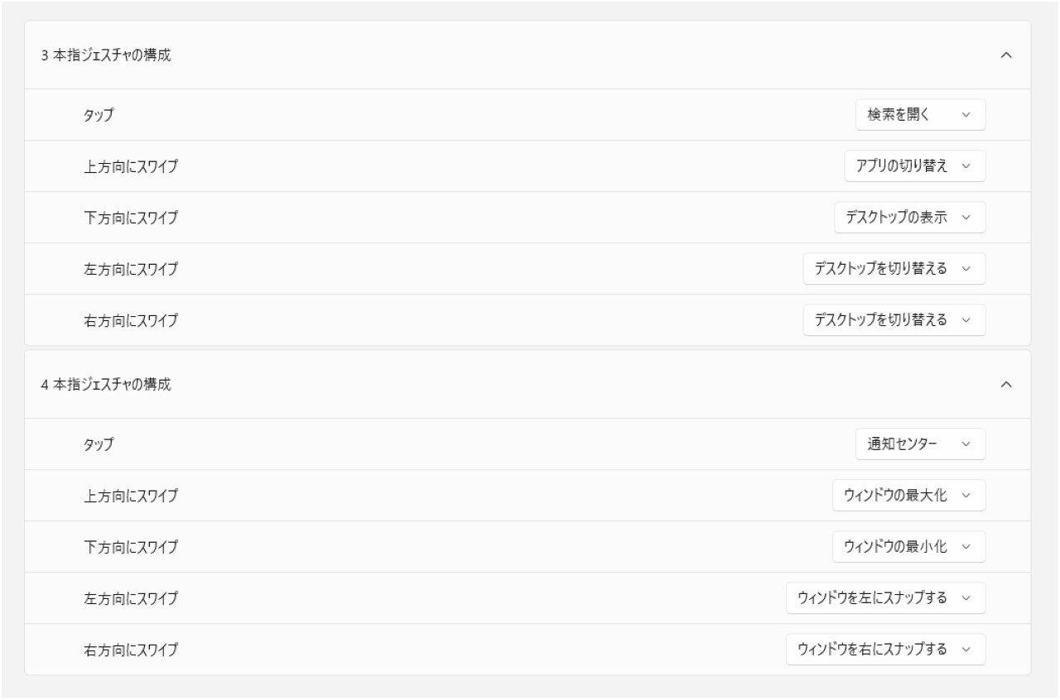Click the 4 本指ジェスチャの構成 header title

[x=106, y=385]
